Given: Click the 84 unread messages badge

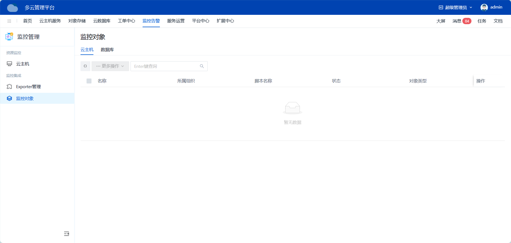Looking at the screenshot, I should (x=467, y=21).
